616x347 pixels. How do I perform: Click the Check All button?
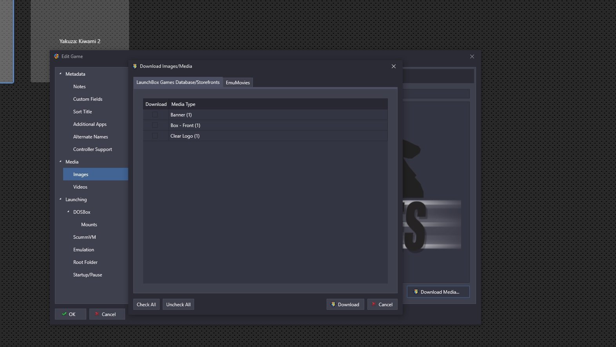tap(146, 304)
